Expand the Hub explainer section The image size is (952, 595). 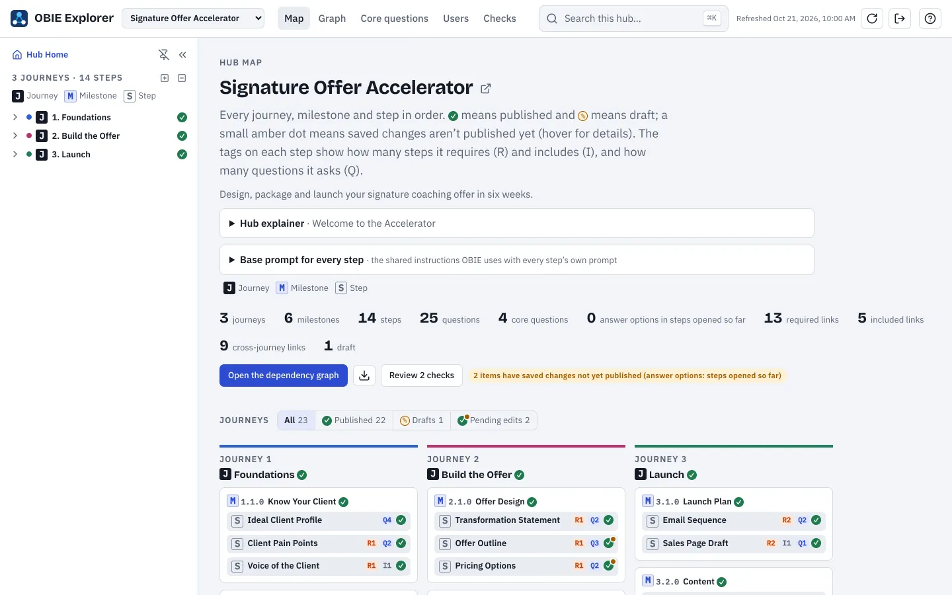pos(516,223)
